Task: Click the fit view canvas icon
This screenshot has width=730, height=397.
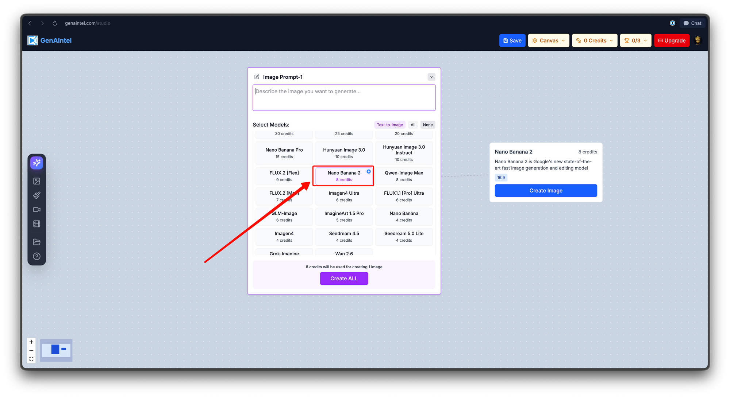Action: coord(31,359)
